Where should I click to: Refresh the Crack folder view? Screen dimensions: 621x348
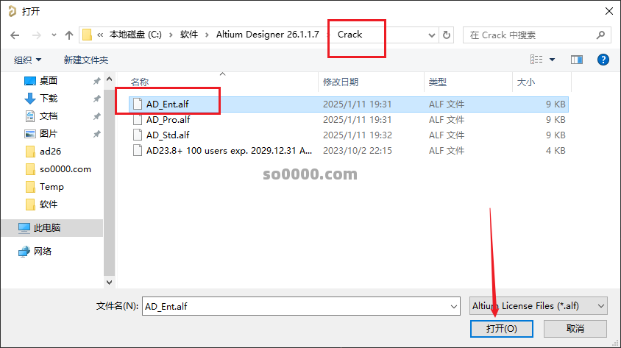pos(447,35)
